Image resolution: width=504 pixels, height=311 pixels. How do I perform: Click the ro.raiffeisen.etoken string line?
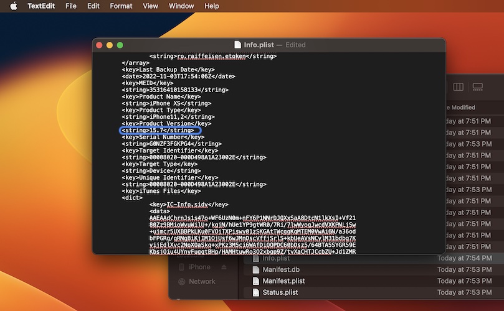213,56
